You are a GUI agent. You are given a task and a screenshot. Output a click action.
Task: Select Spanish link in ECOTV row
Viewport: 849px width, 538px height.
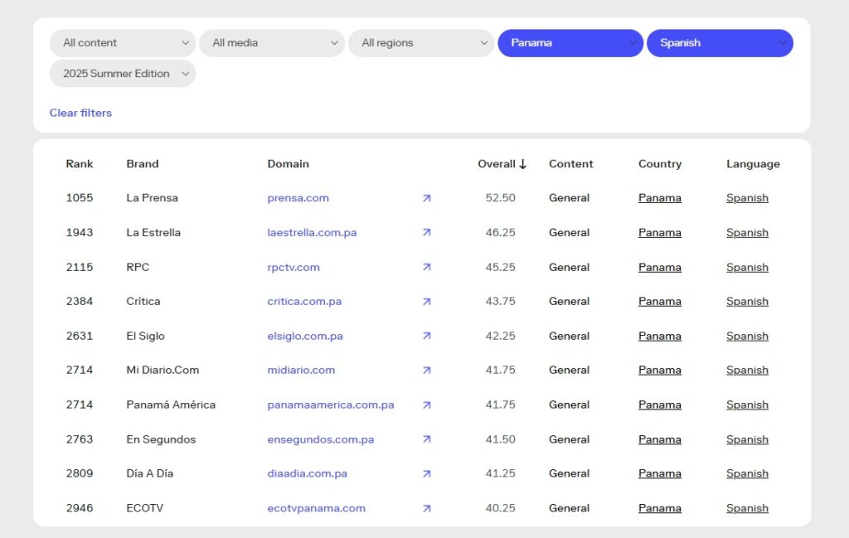747,508
